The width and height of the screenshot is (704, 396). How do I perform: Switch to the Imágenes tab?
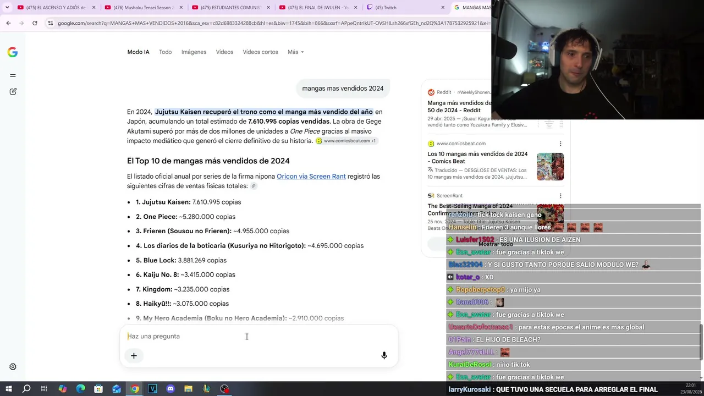tap(194, 52)
